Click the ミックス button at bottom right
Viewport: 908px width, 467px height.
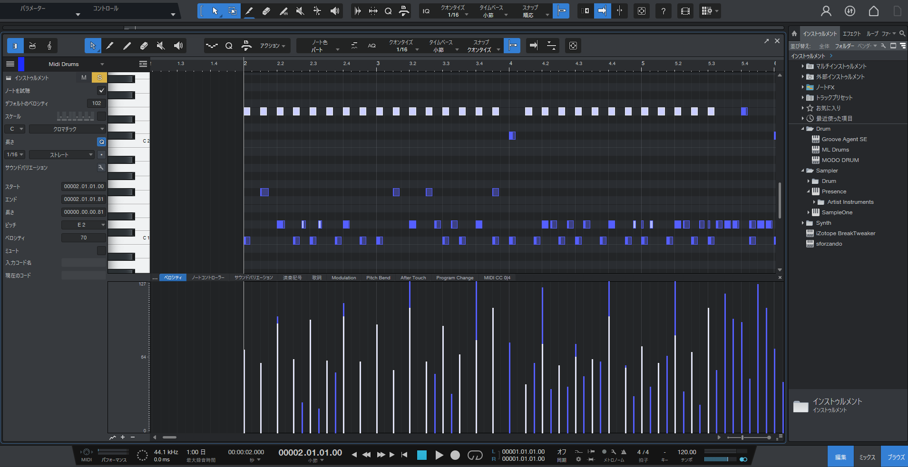pyautogui.click(x=867, y=456)
